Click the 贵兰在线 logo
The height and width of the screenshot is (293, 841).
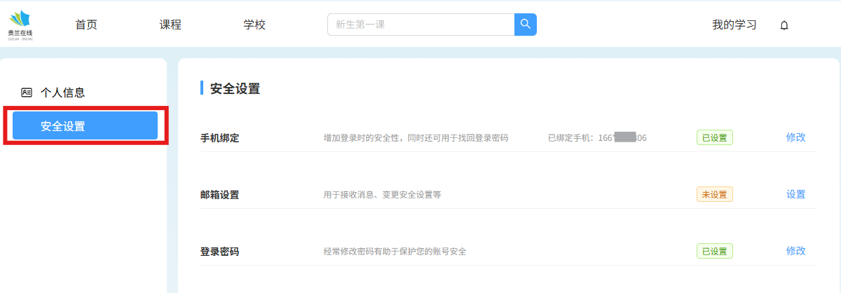tap(20, 25)
